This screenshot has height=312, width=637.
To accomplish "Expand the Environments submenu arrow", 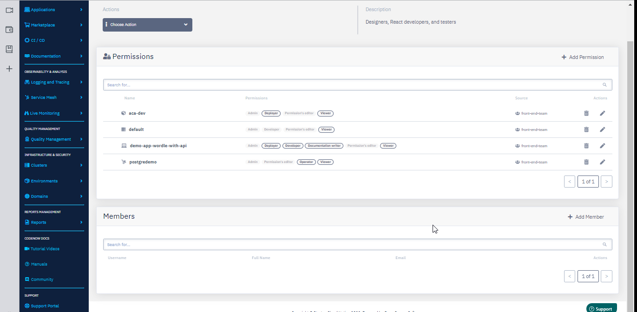I will point(81,181).
